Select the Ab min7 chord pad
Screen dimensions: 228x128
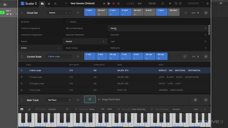[x=138, y=12]
